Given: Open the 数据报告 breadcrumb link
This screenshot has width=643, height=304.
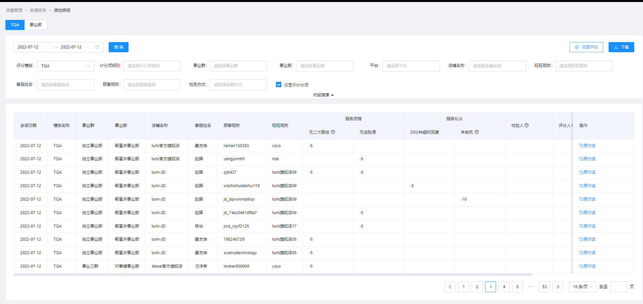Looking at the screenshot, I should [38, 10].
